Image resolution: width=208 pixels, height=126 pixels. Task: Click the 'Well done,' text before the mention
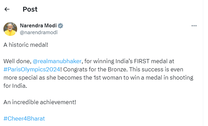(17, 61)
